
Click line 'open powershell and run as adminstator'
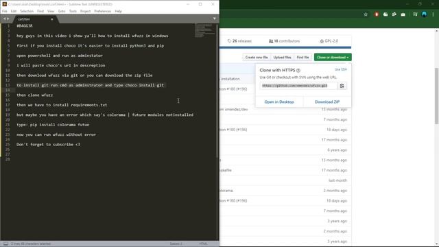pos(60,56)
